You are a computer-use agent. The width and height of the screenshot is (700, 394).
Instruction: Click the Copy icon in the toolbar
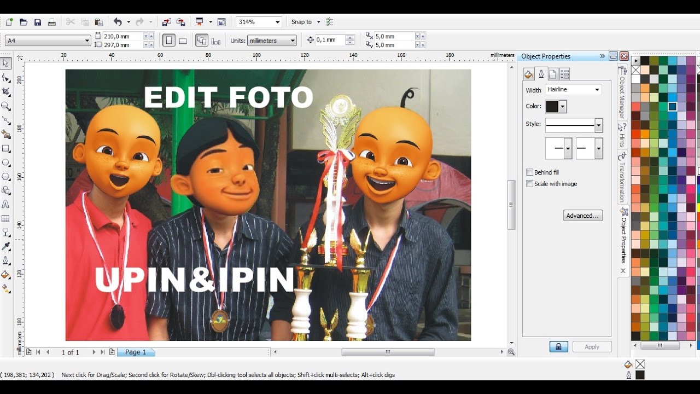tap(84, 22)
